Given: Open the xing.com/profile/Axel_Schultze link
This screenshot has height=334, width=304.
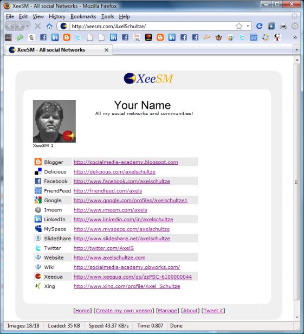Looking at the screenshot, I should pyautogui.click(x=127, y=286).
